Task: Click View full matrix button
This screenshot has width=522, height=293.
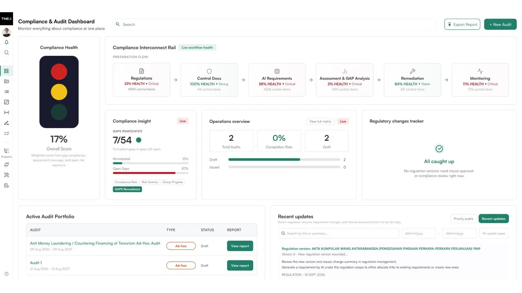Action: tap(321, 121)
